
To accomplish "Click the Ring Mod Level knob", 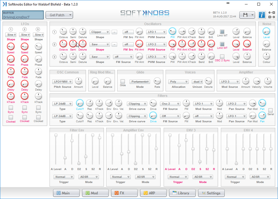I will coord(95,81).
